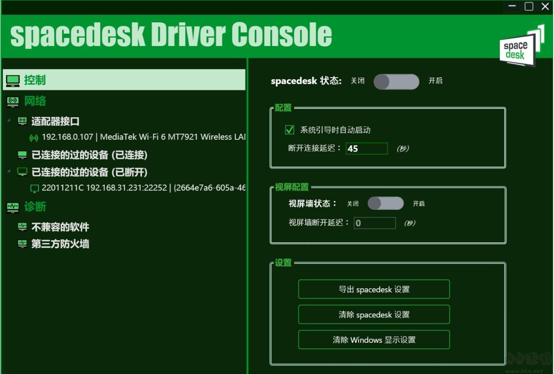The height and width of the screenshot is (374, 554).
Task: Close the spacedesk Driver Console window
Action: 545,6
